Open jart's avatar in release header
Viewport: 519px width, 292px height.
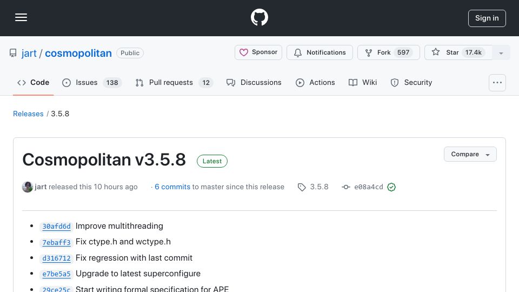pos(28,187)
